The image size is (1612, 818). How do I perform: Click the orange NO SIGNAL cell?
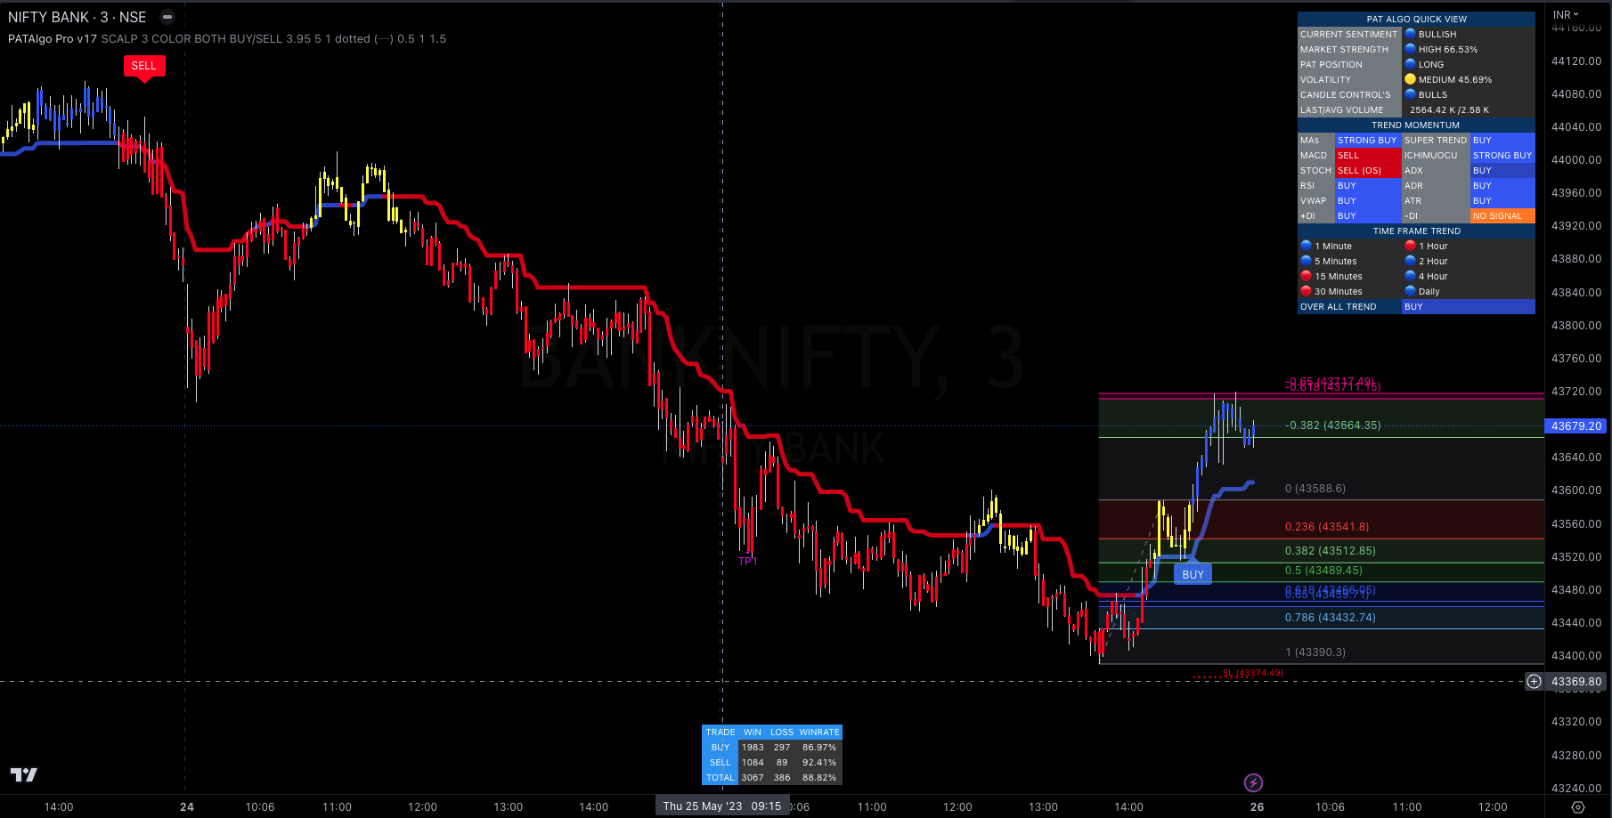click(x=1502, y=216)
